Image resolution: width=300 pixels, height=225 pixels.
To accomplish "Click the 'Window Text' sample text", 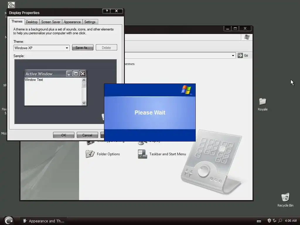I will (x=34, y=80).
